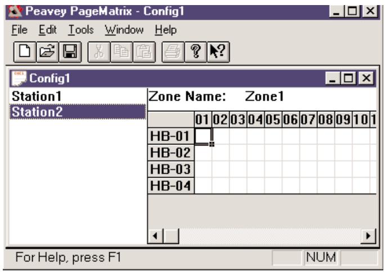Click the NUM indicator in status bar

click(321, 257)
